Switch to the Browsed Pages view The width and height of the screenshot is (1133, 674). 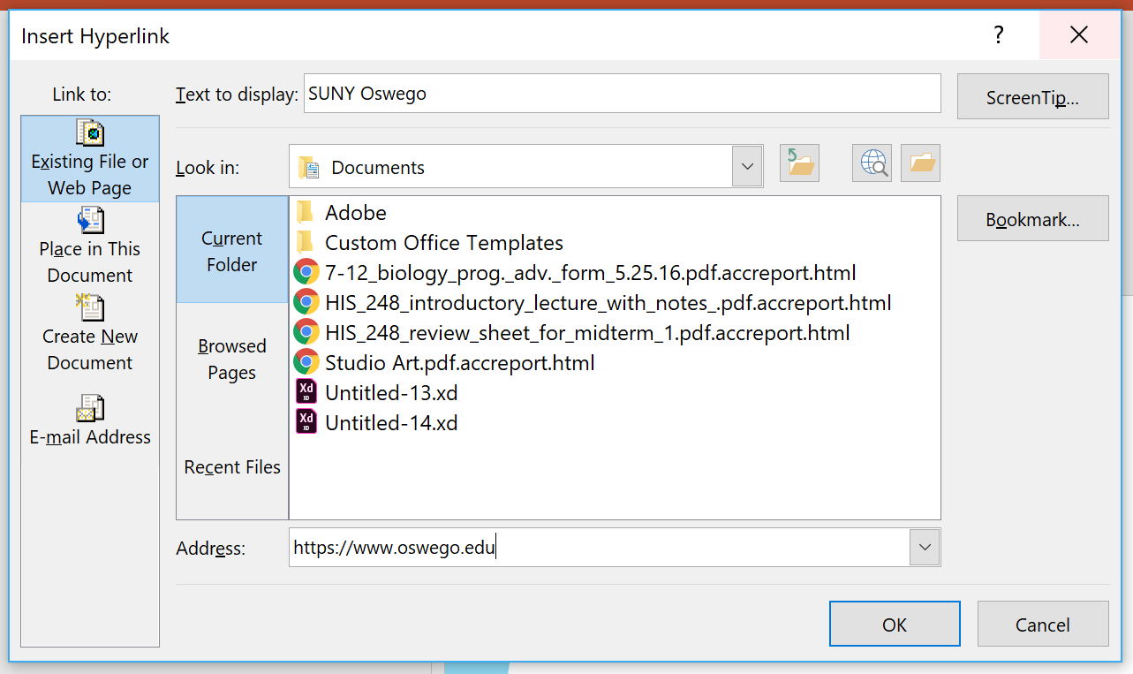pyautogui.click(x=232, y=359)
